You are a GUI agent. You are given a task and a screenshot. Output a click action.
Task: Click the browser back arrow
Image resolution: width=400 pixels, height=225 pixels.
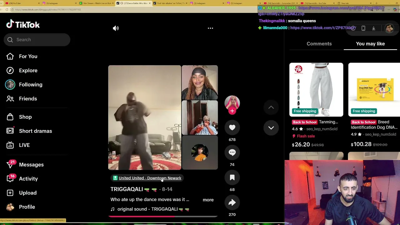click(x=2, y=10)
